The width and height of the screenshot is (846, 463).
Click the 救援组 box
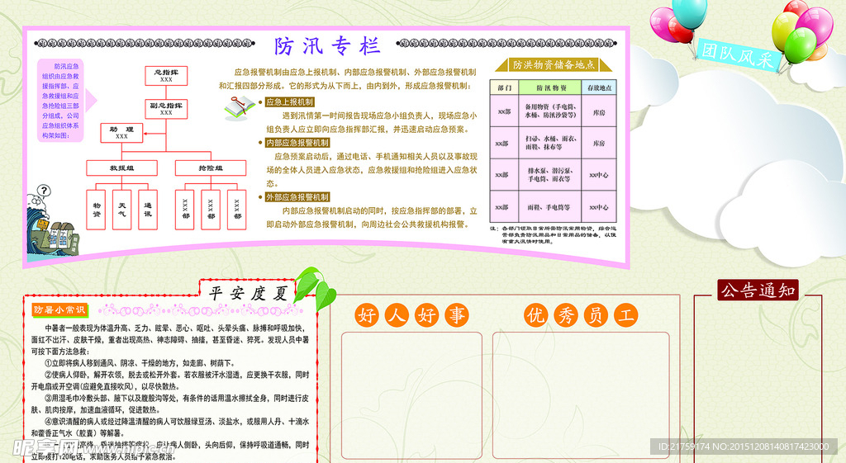[x=122, y=168]
